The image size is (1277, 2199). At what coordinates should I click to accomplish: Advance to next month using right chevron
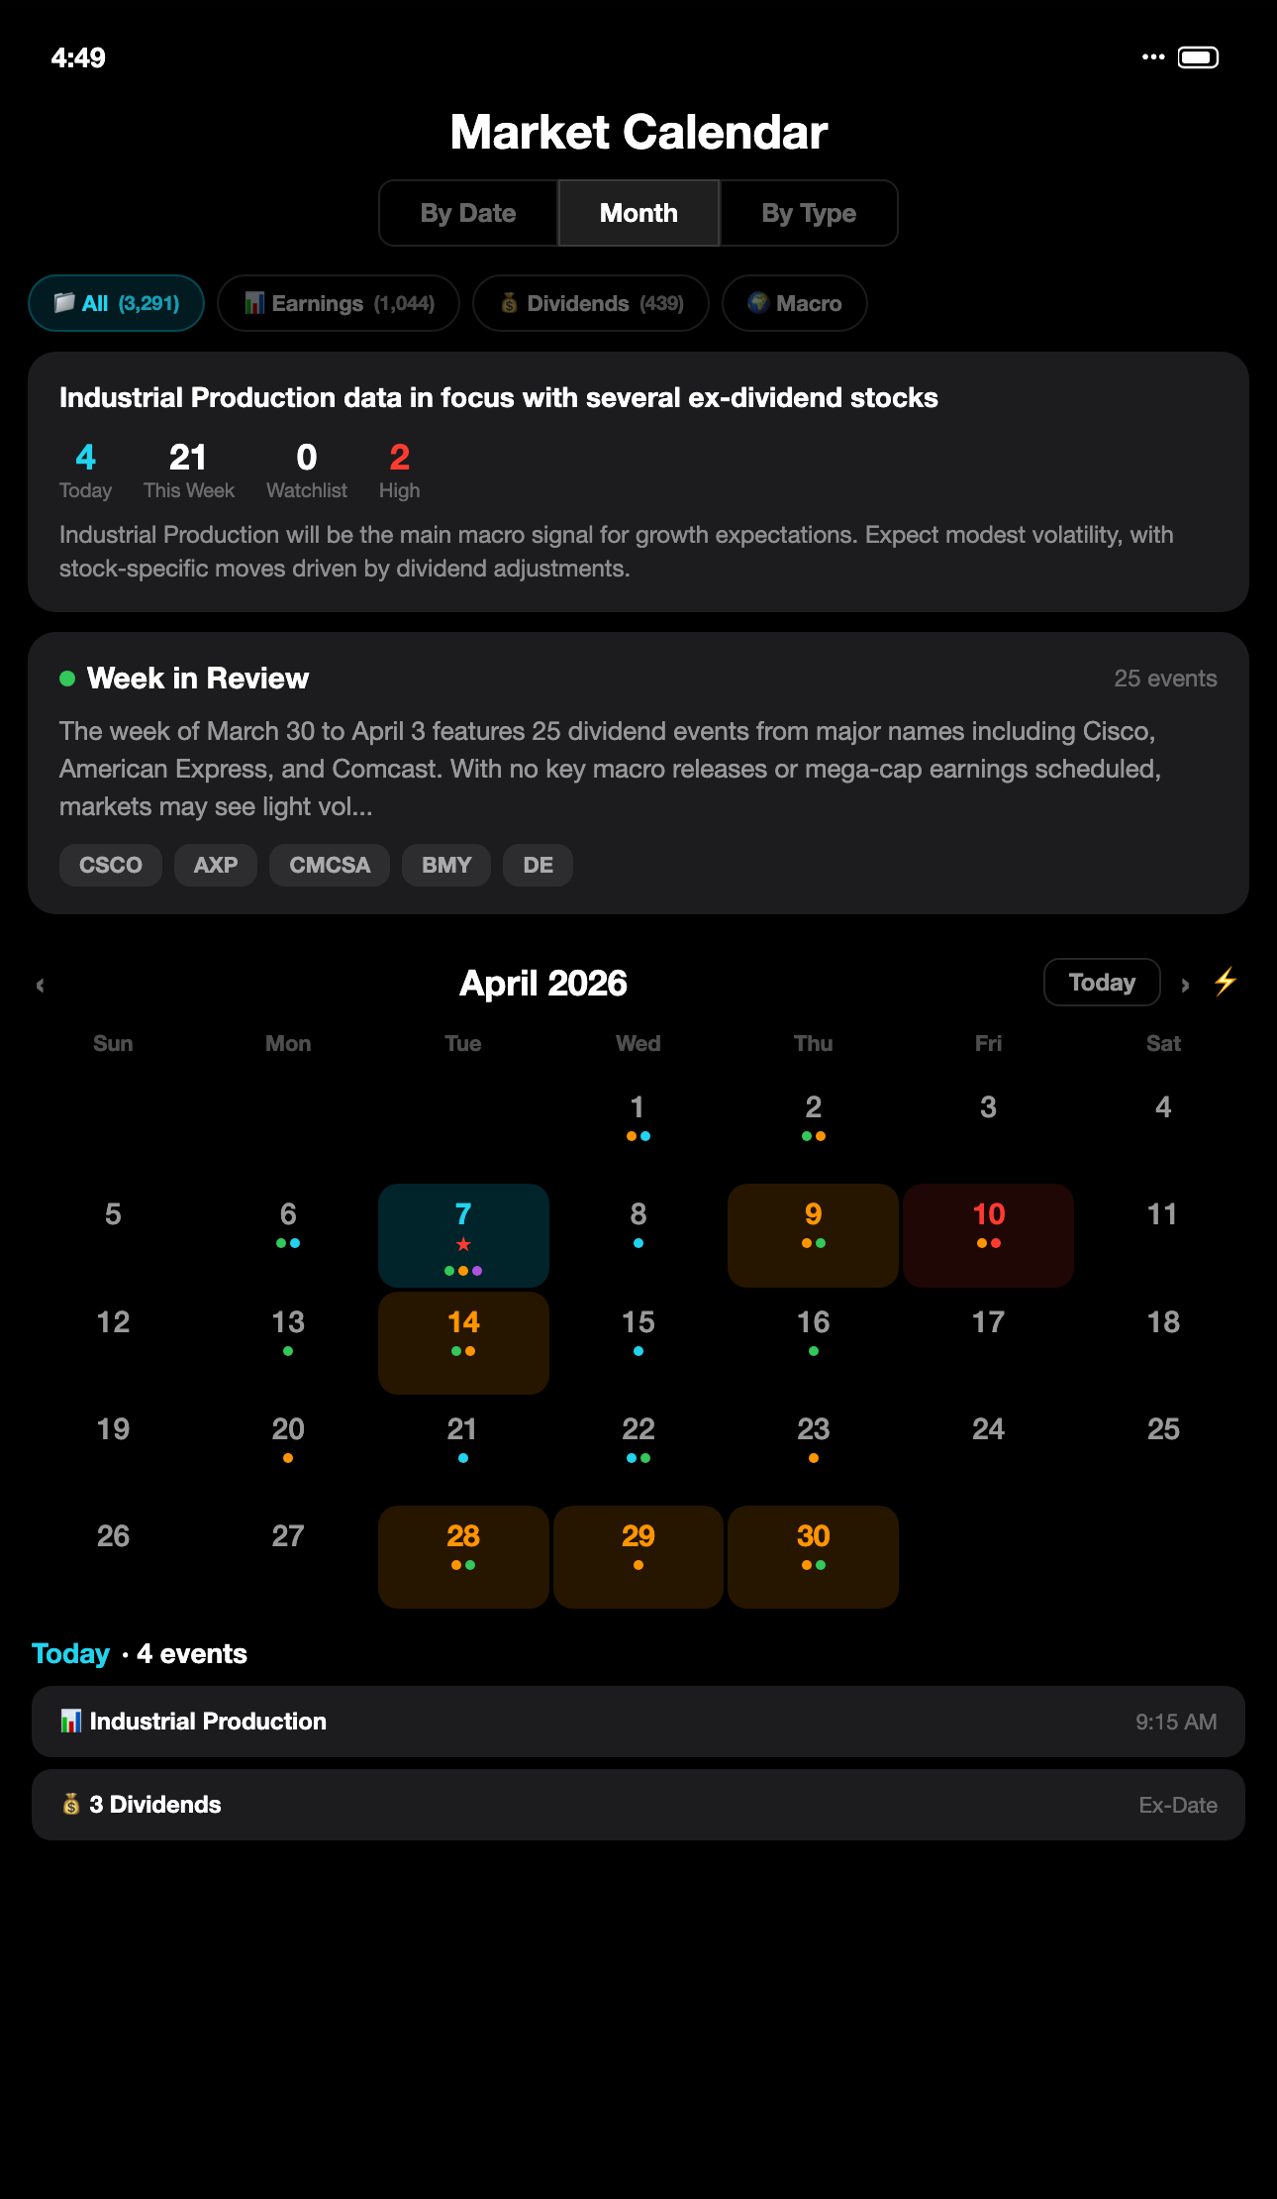[x=1185, y=984]
